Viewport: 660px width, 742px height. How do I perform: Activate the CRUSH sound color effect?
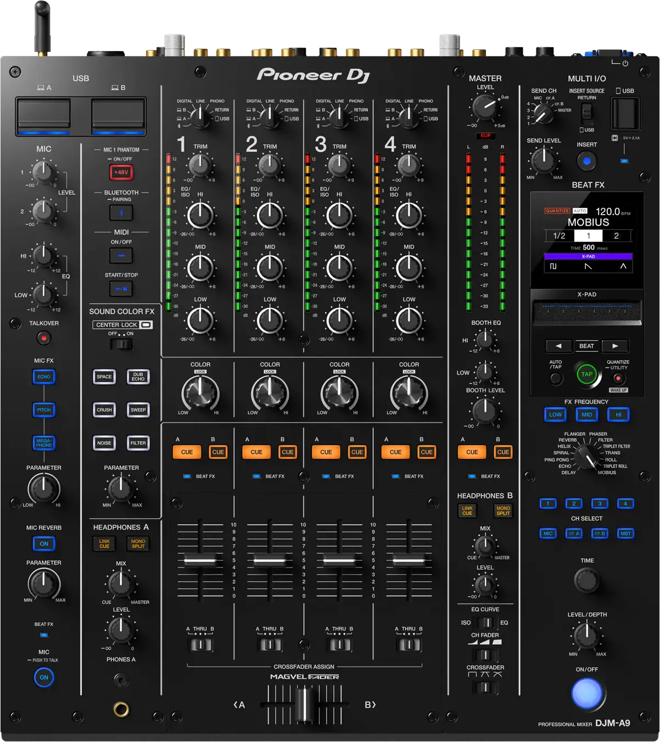(x=104, y=410)
